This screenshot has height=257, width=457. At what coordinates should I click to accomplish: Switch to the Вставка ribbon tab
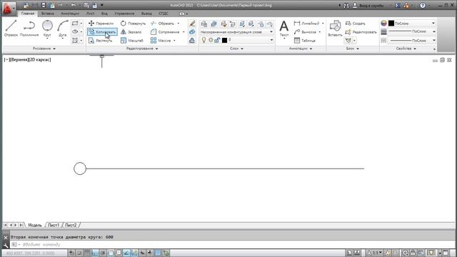point(48,14)
